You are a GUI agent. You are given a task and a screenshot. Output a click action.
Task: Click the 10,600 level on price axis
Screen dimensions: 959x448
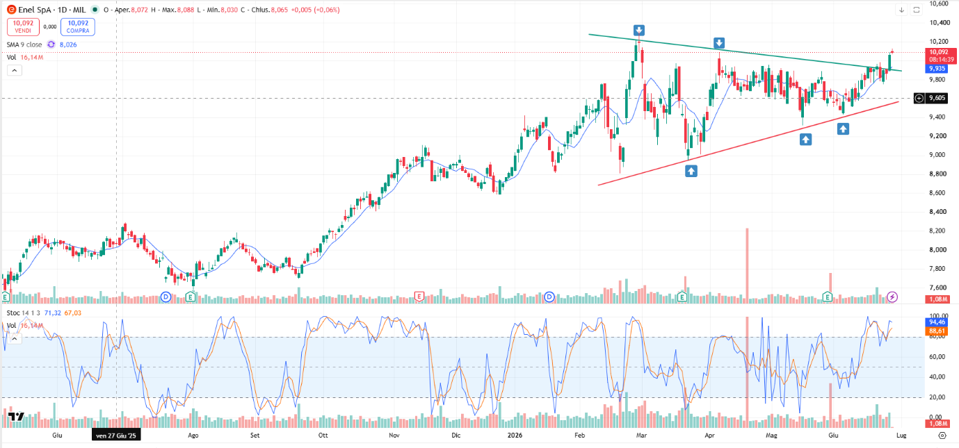click(x=938, y=3)
